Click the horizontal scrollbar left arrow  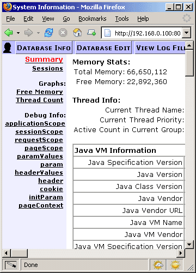point(7,253)
